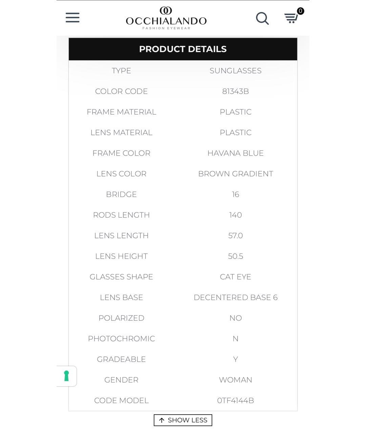Click the Rods Length value 140

click(x=236, y=215)
